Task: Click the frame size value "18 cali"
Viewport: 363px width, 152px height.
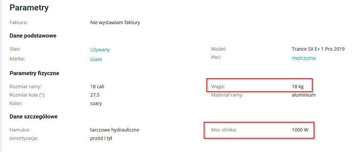Action: 99,87
